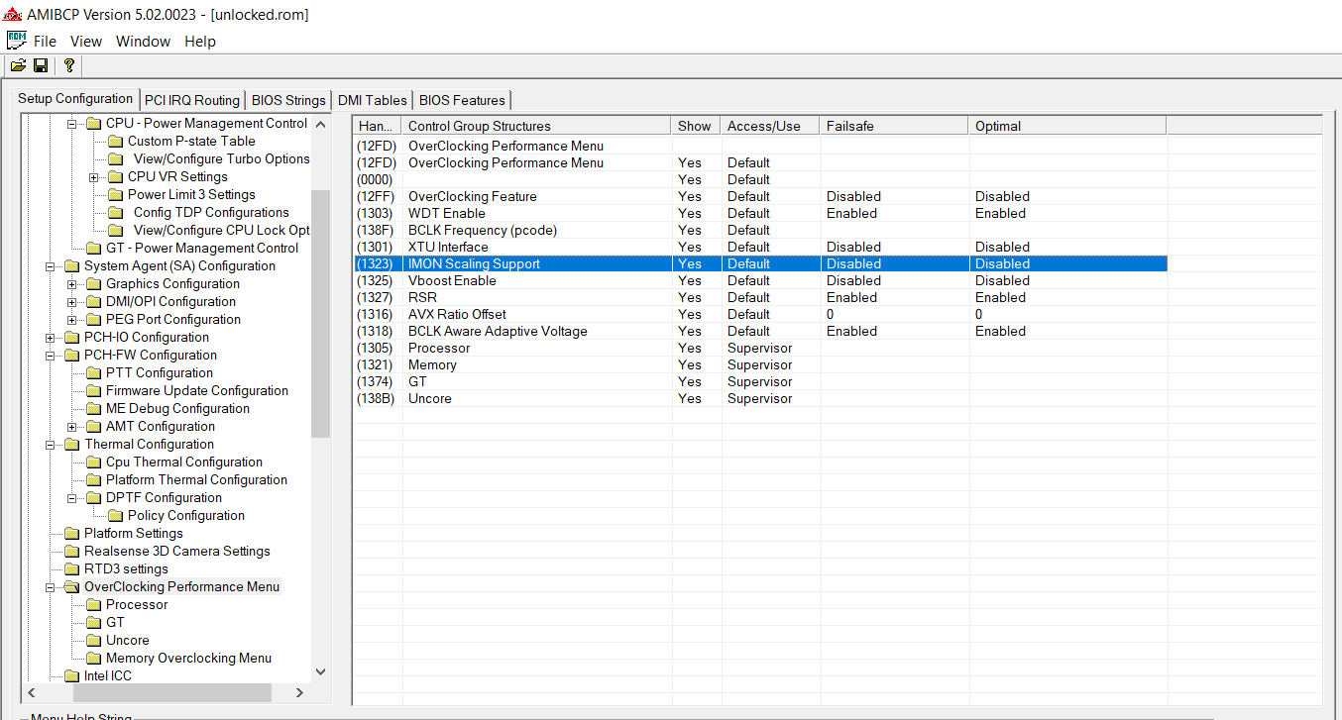
Task: Open the Window menu
Action: point(143,42)
